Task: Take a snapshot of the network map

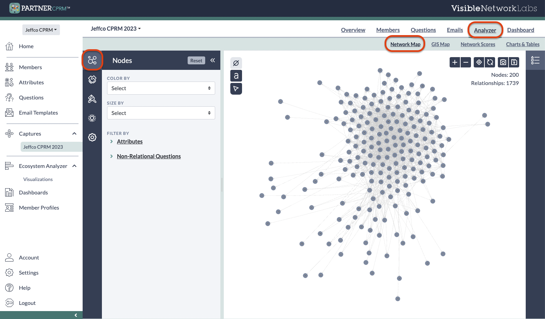Action: click(x=503, y=62)
